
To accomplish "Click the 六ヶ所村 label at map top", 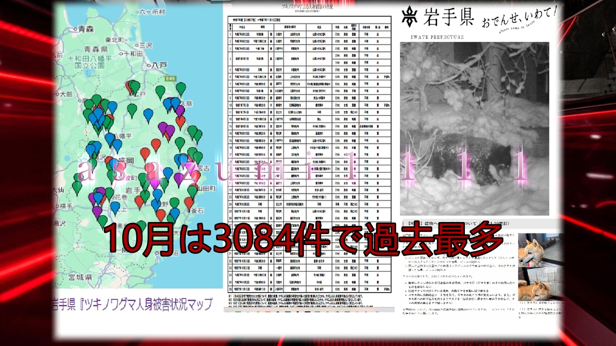I will pos(151,11).
